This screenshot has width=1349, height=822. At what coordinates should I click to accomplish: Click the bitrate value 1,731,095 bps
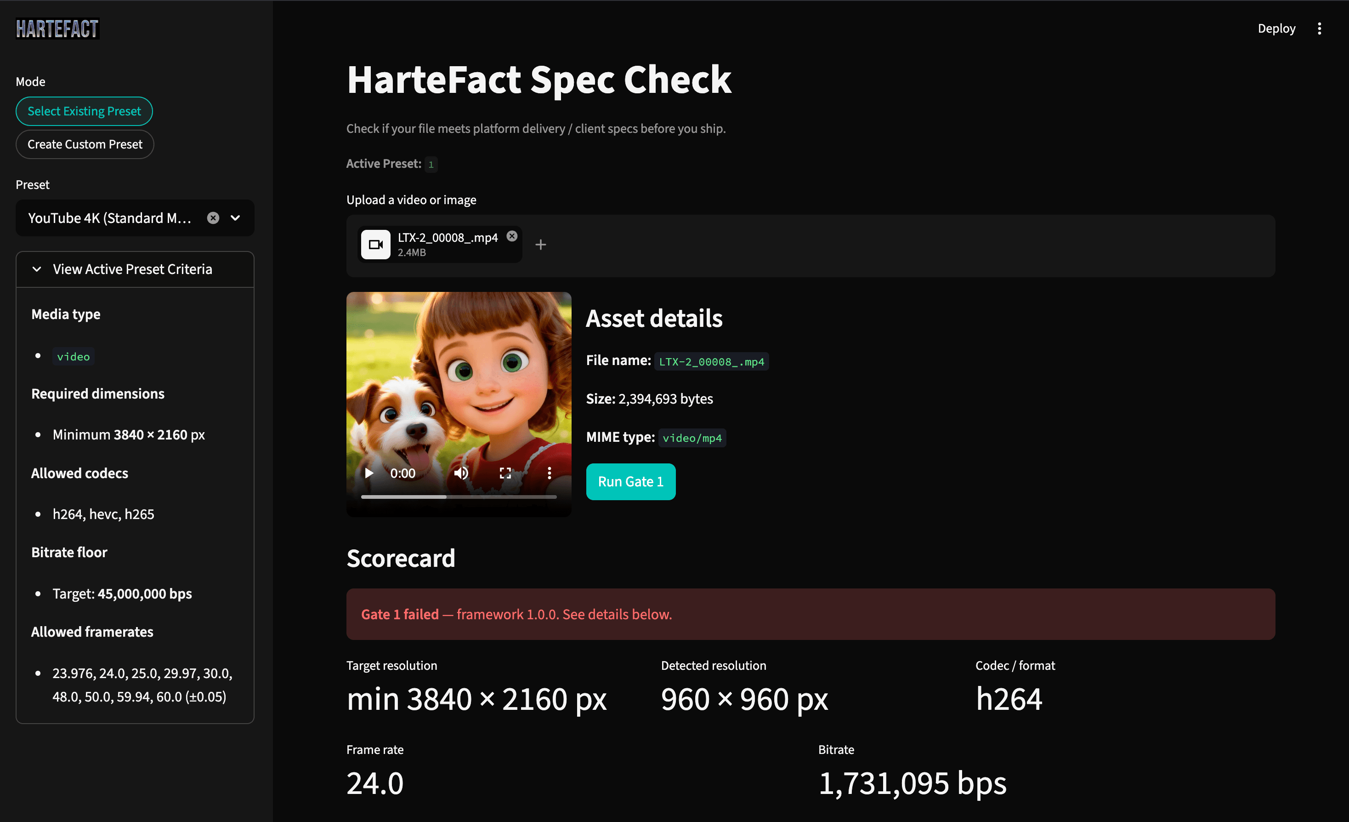[913, 783]
